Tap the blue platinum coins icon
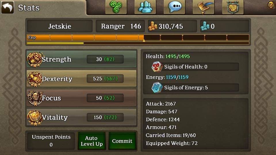The width and height of the screenshot is (276, 155). point(205,26)
